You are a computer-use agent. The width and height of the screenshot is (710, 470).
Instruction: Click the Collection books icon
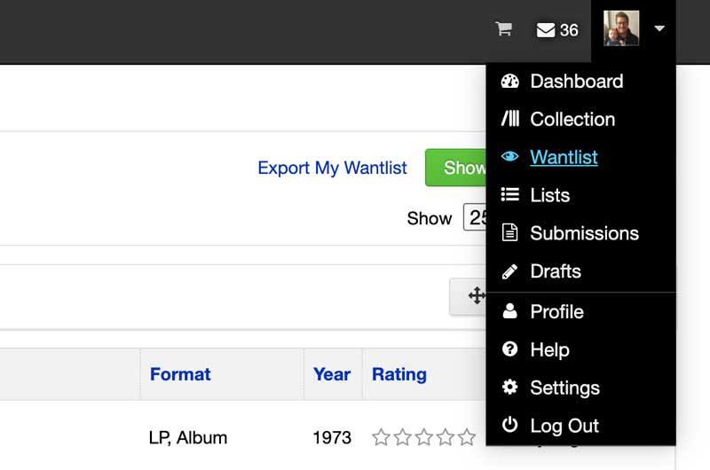point(509,119)
